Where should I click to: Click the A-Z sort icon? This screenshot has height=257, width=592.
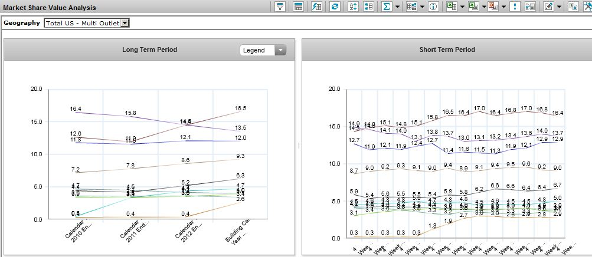coord(353,7)
